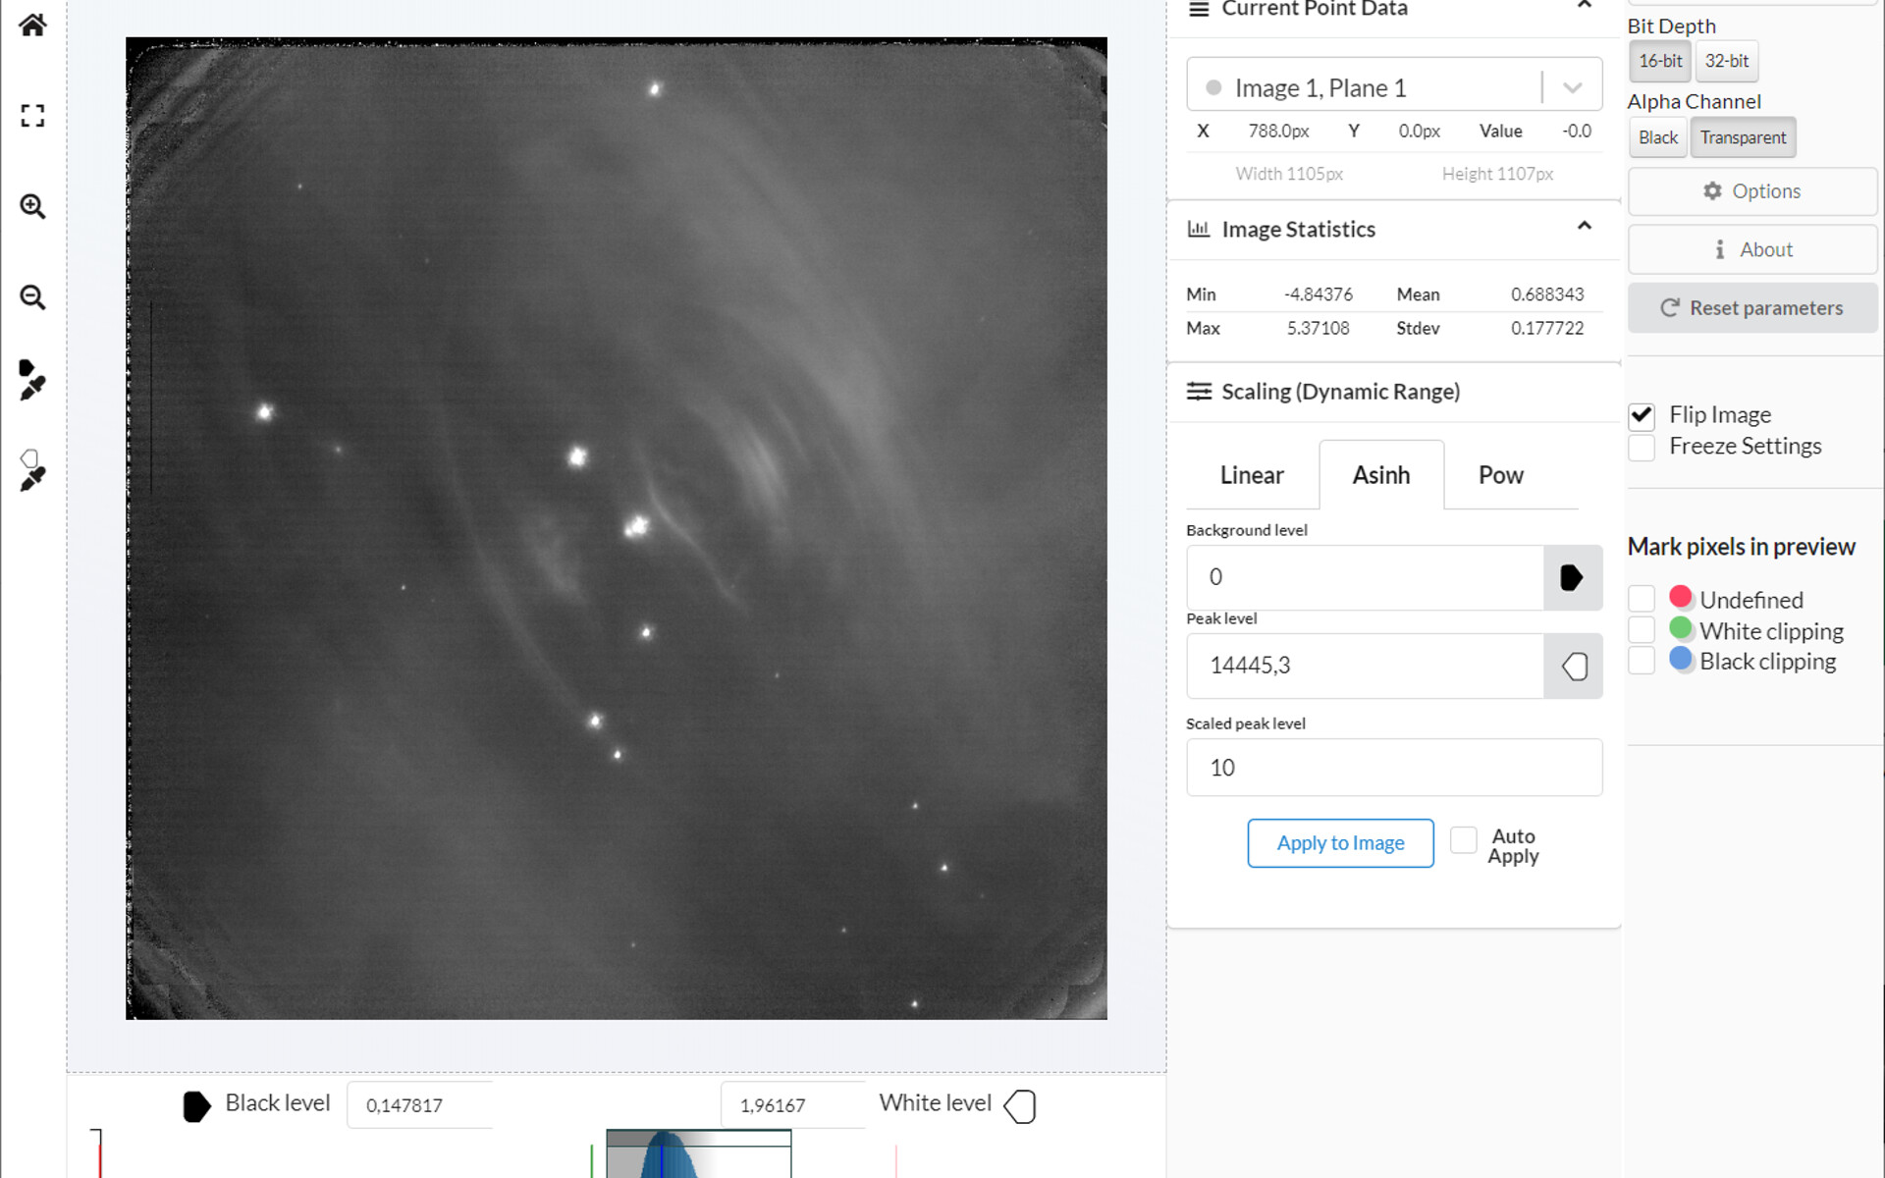Collapse the Current Point Data panel
1885x1178 pixels.
coord(1584,6)
